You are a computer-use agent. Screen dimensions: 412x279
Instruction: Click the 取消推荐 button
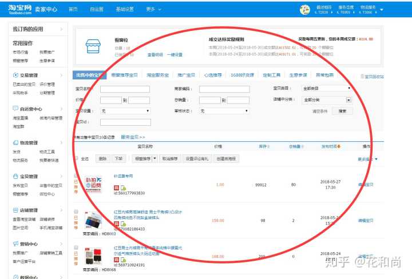(x=170, y=158)
